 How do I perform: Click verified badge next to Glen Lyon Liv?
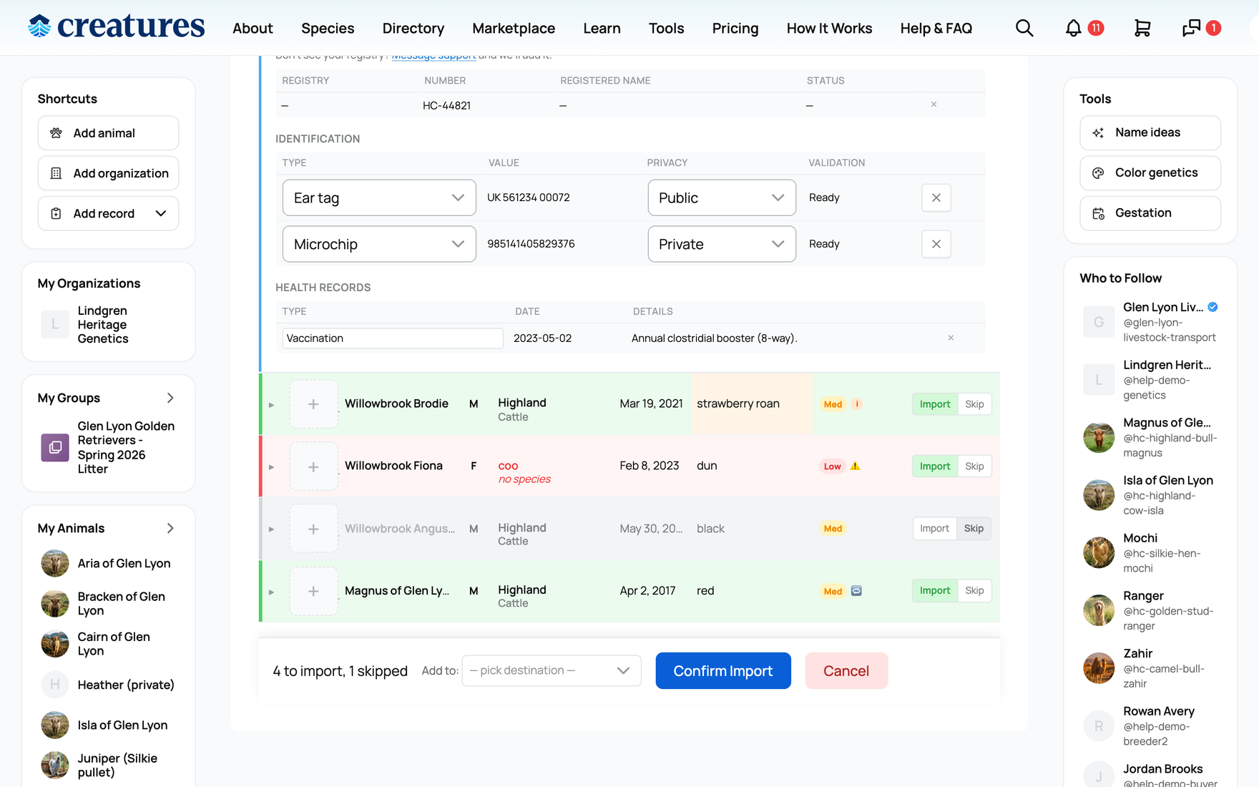click(1213, 307)
